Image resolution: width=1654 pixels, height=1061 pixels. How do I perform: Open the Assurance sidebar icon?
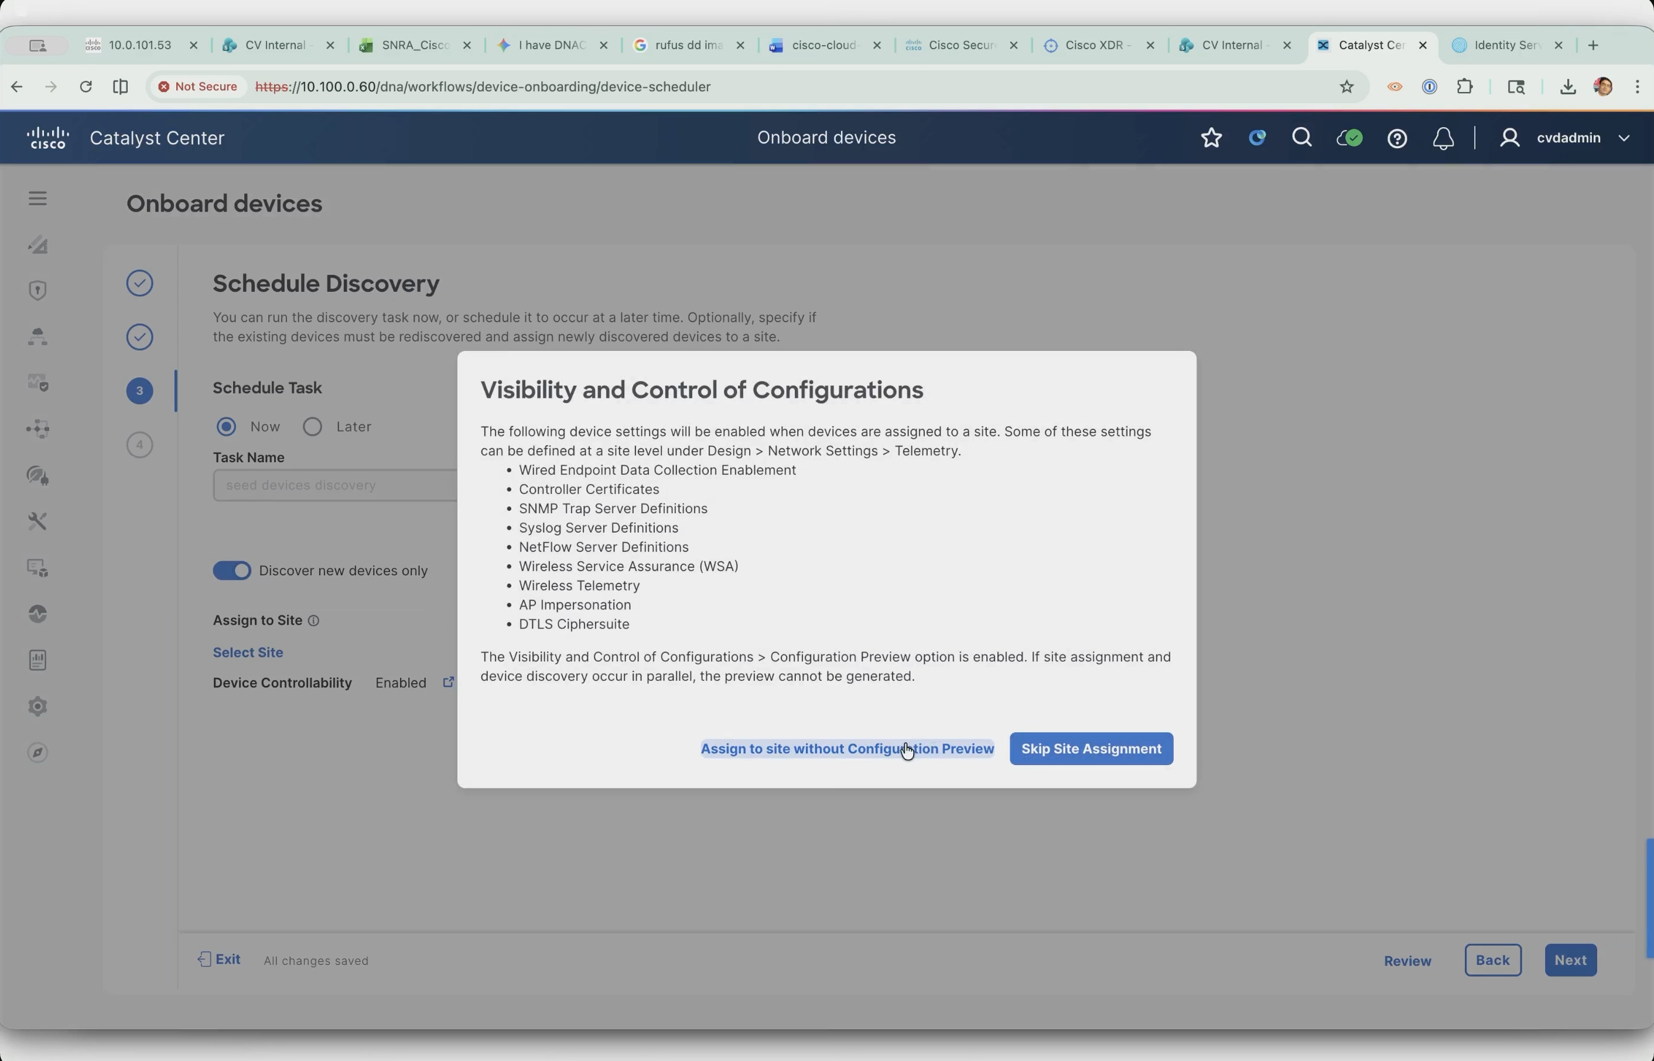pos(38,383)
